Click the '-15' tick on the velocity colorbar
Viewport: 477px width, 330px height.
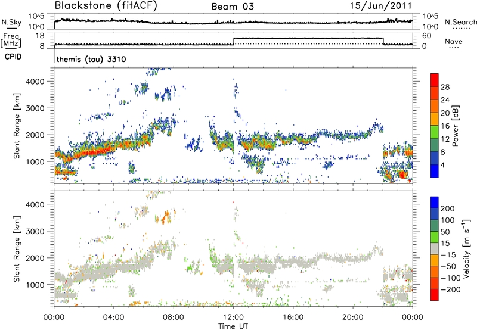pyautogui.click(x=448, y=255)
